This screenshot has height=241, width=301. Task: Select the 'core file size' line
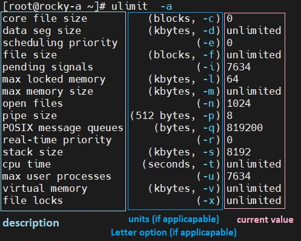coord(45,19)
